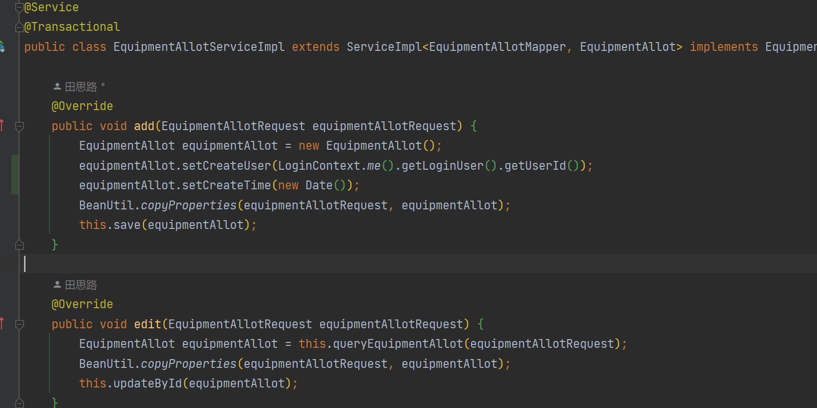The height and width of the screenshot is (408, 817).
Task: Click getLoginUser method call
Action: (443, 166)
